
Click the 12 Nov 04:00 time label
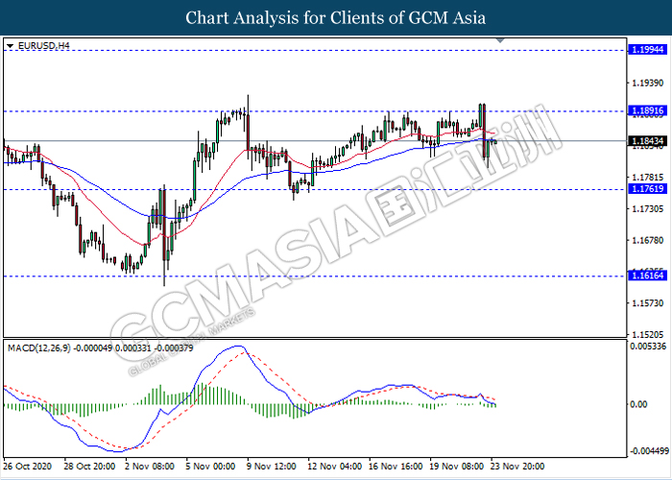click(x=336, y=466)
